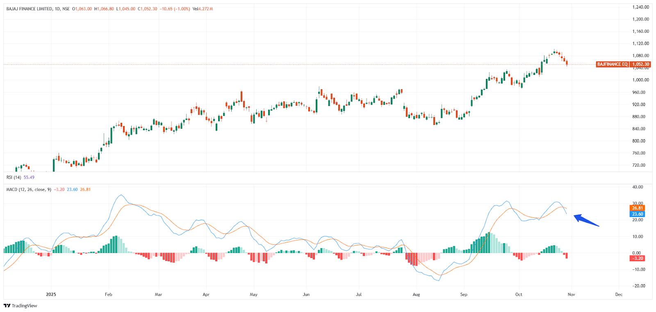Click the current price label 1,052.30
The image size is (656, 312).
click(640, 64)
